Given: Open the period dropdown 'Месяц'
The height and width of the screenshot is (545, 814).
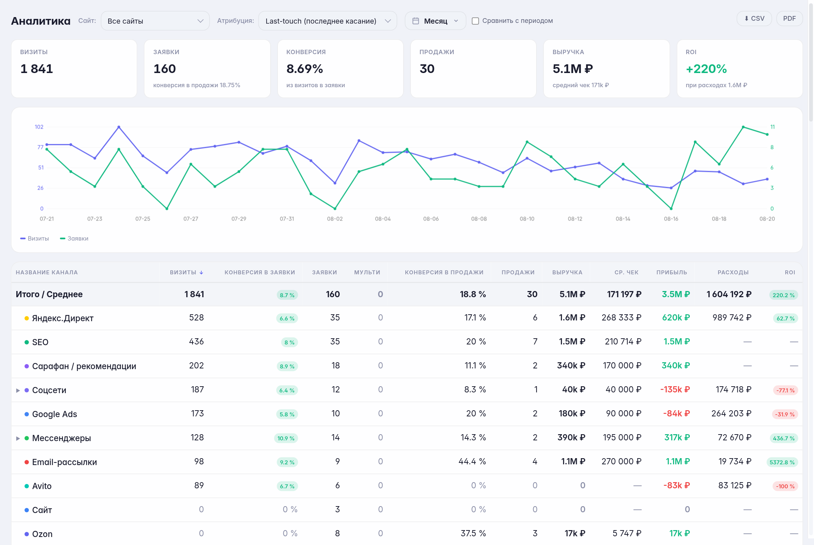Looking at the screenshot, I should click(x=435, y=21).
